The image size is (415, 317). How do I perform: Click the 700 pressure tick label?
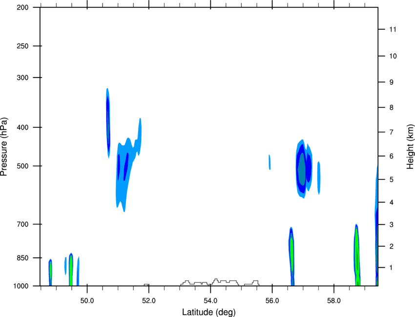click(x=22, y=224)
